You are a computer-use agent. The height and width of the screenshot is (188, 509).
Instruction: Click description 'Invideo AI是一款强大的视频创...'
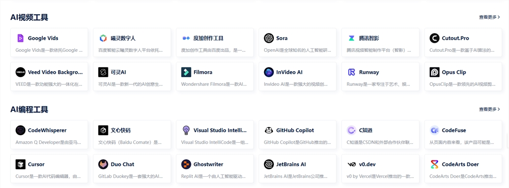click(x=296, y=84)
